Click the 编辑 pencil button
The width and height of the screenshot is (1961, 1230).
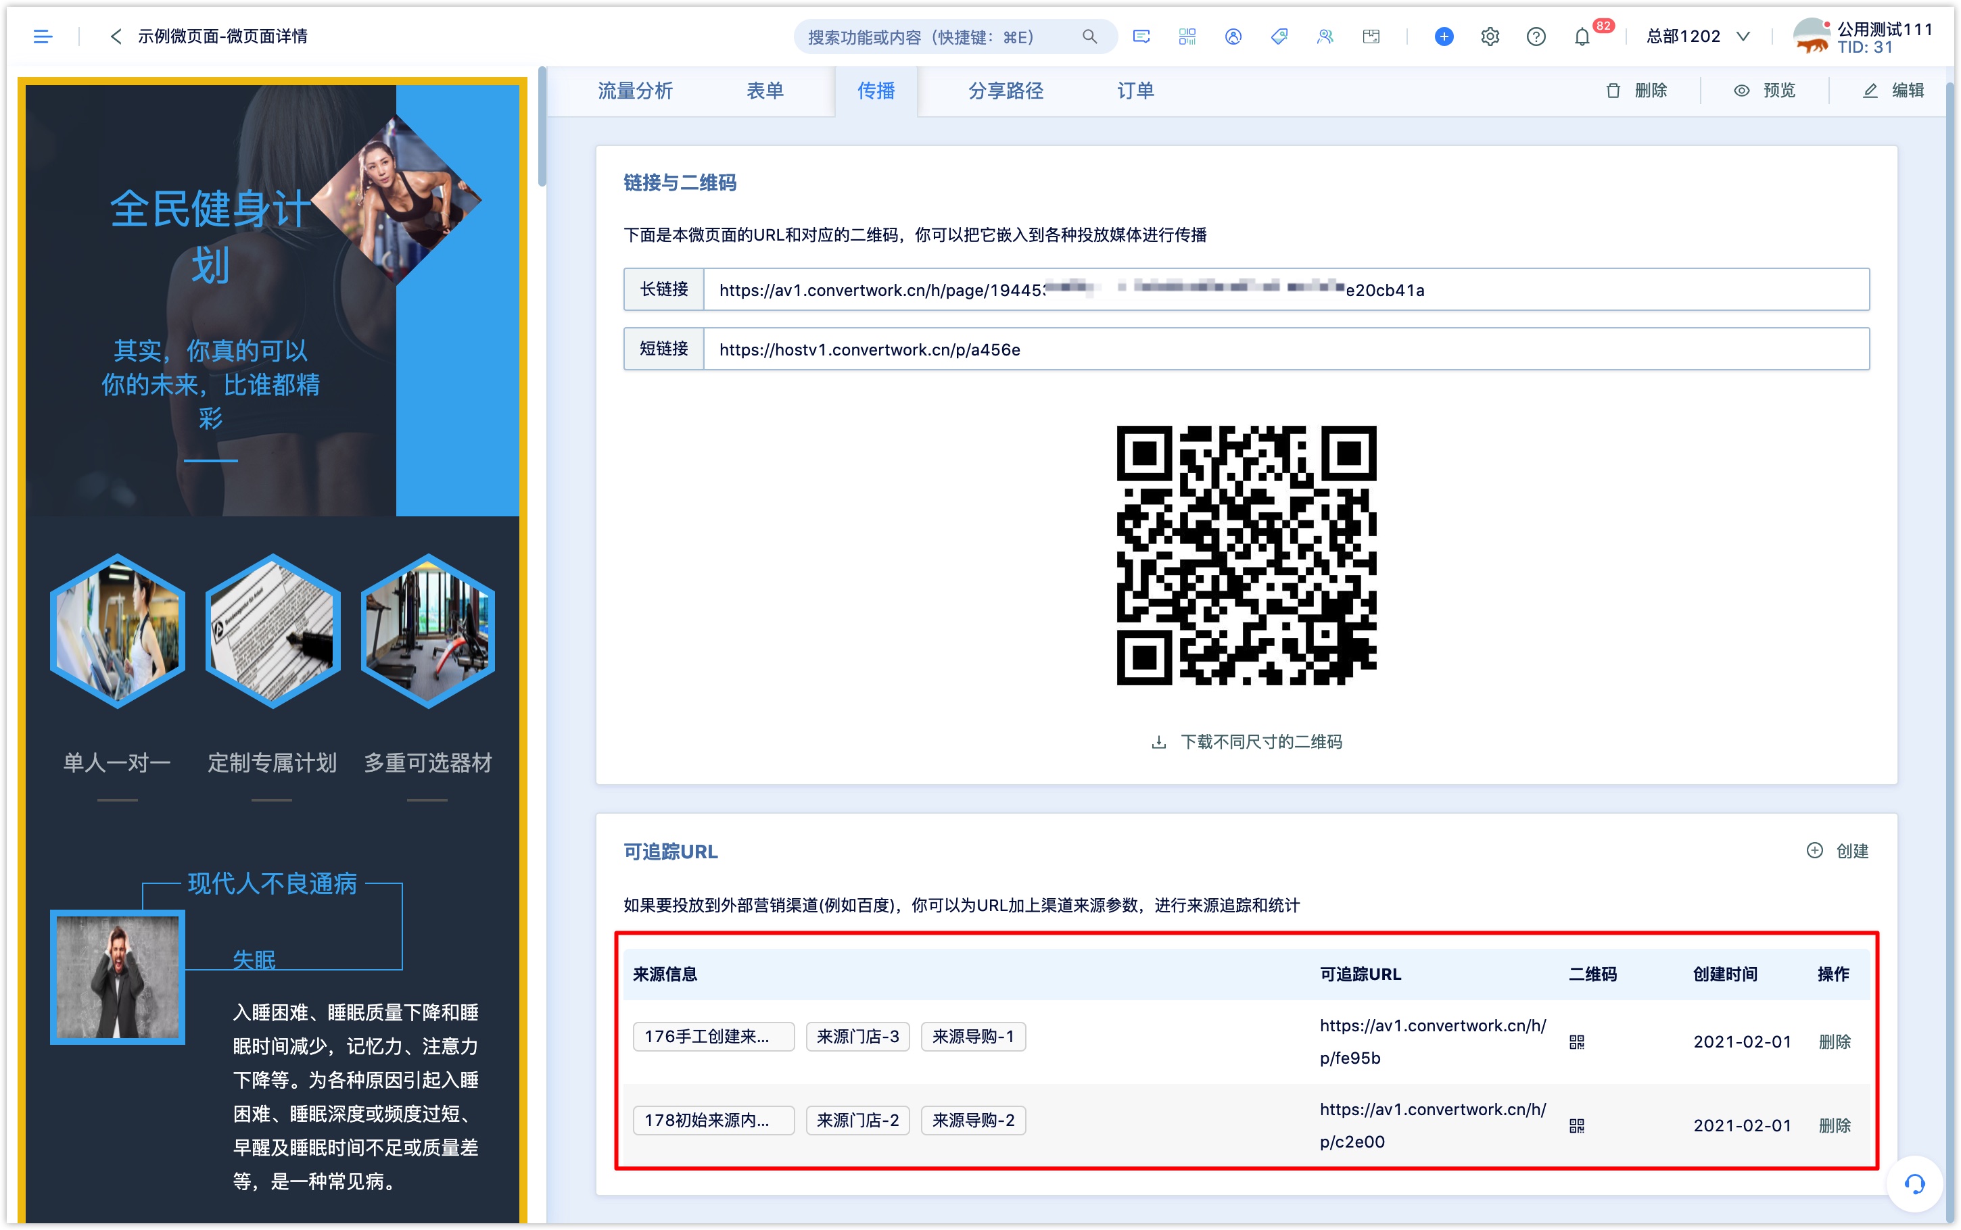pyautogui.click(x=1893, y=91)
